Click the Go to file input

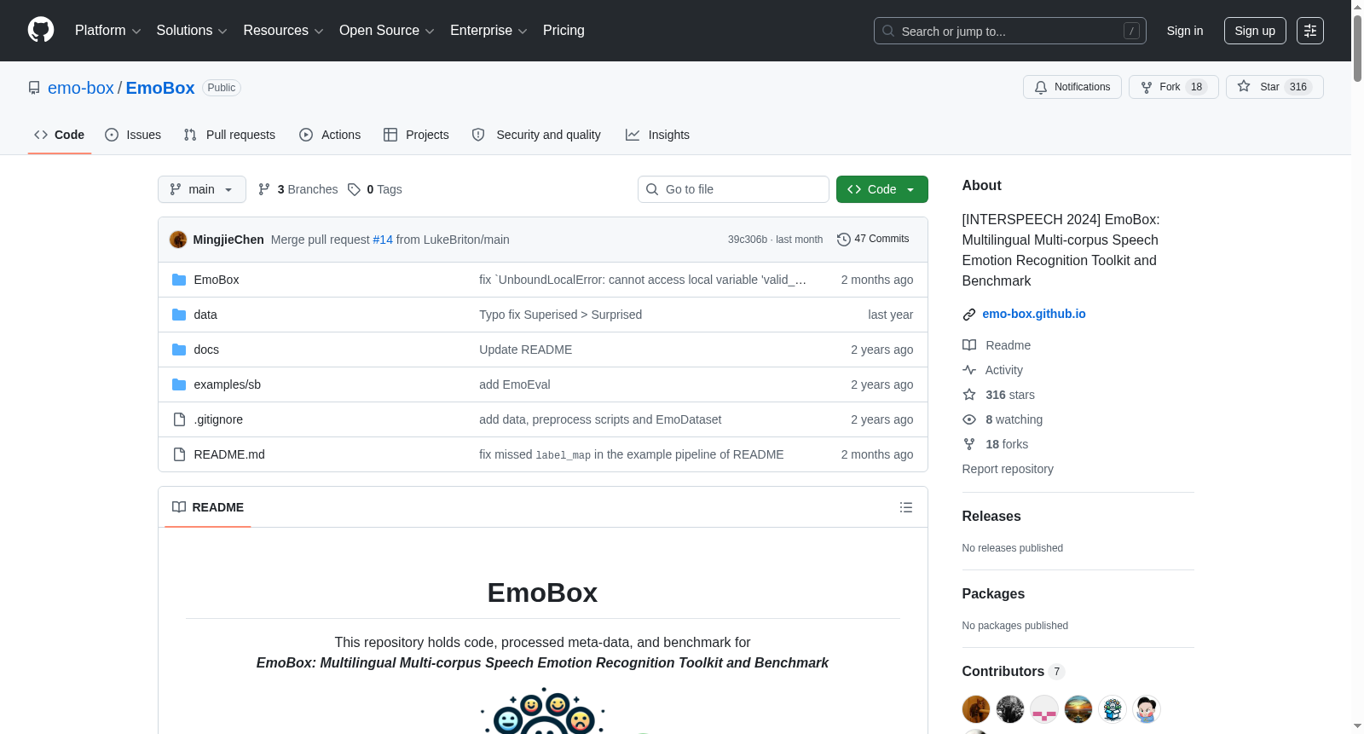(x=733, y=189)
